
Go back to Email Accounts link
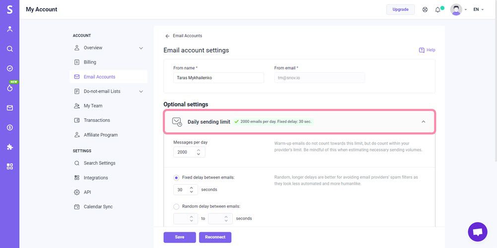[x=187, y=36]
